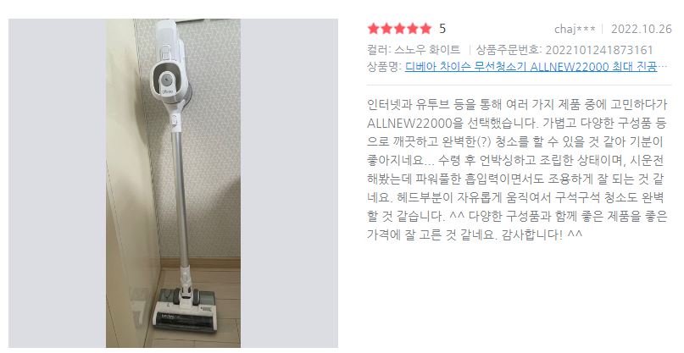Open reviewer chaj*** profile name
684x353 pixels.
point(575,29)
